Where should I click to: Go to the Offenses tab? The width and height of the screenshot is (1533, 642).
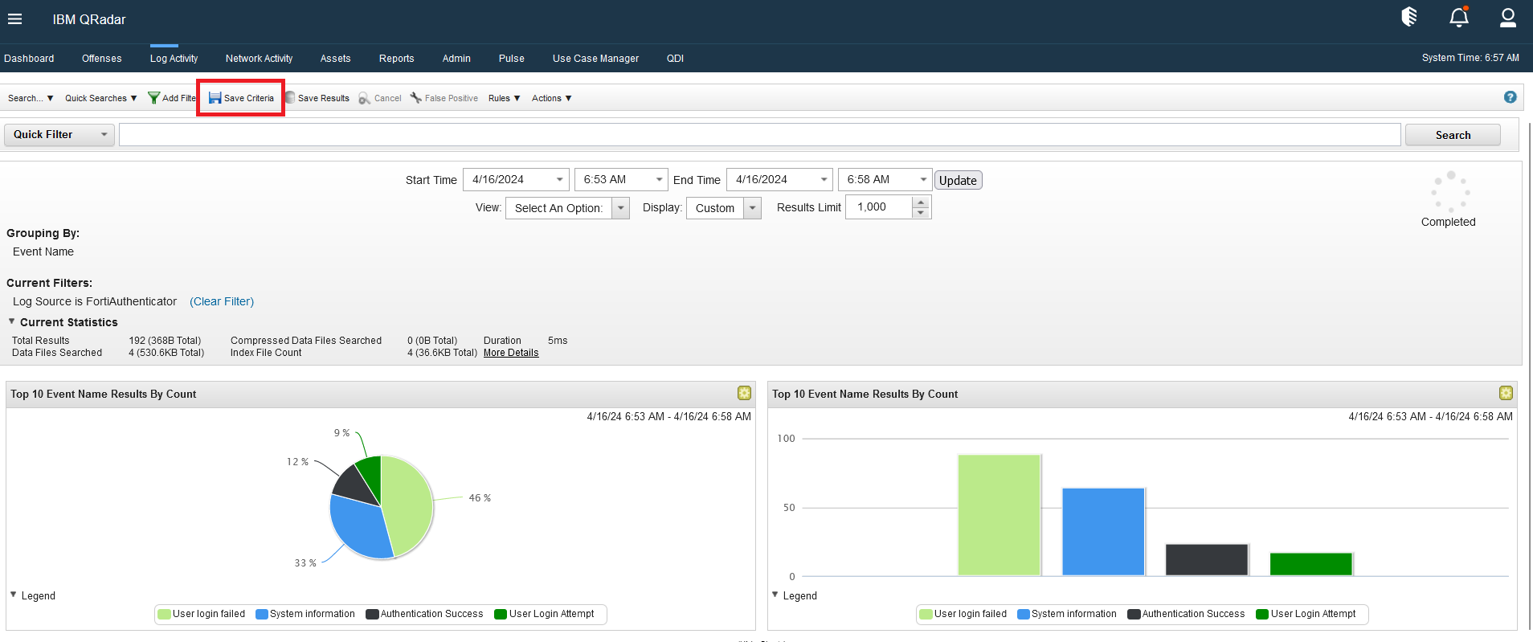pos(102,59)
